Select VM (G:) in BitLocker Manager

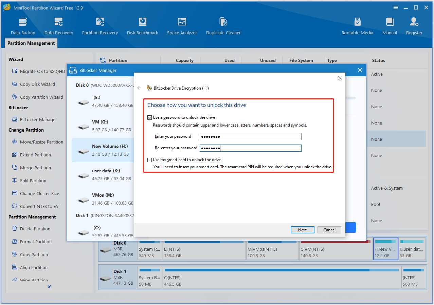click(103, 126)
